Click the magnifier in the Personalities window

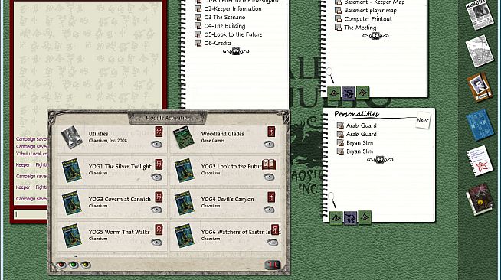332,200
